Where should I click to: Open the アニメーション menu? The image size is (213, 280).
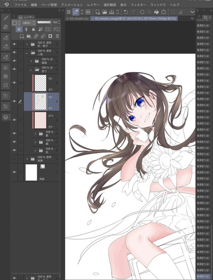point(72,5)
